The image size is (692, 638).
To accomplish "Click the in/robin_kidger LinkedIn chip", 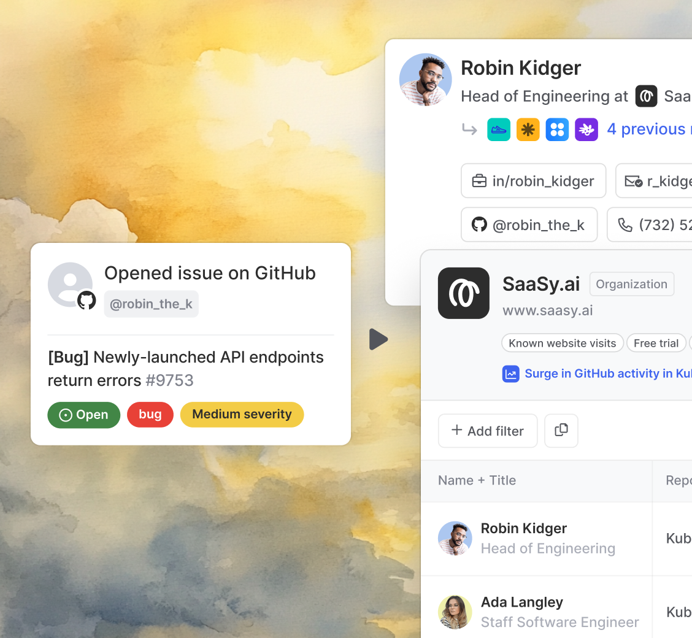I will point(533,181).
